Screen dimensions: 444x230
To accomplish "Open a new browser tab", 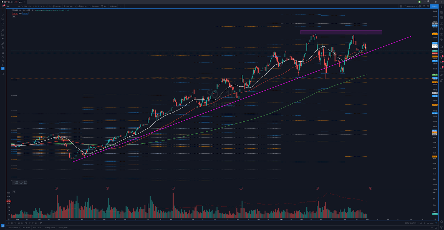I will pyautogui.click(x=29, y=2).
